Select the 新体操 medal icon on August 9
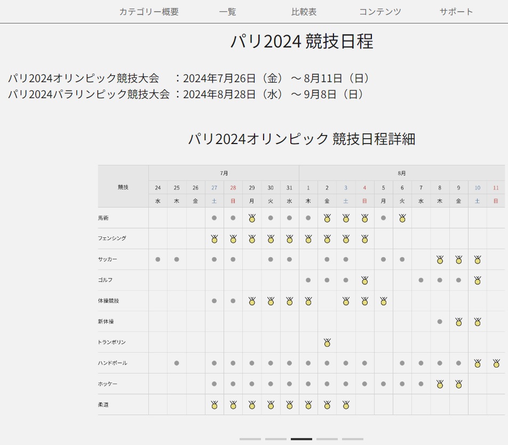Screen dimensions: 508x445 458,322
